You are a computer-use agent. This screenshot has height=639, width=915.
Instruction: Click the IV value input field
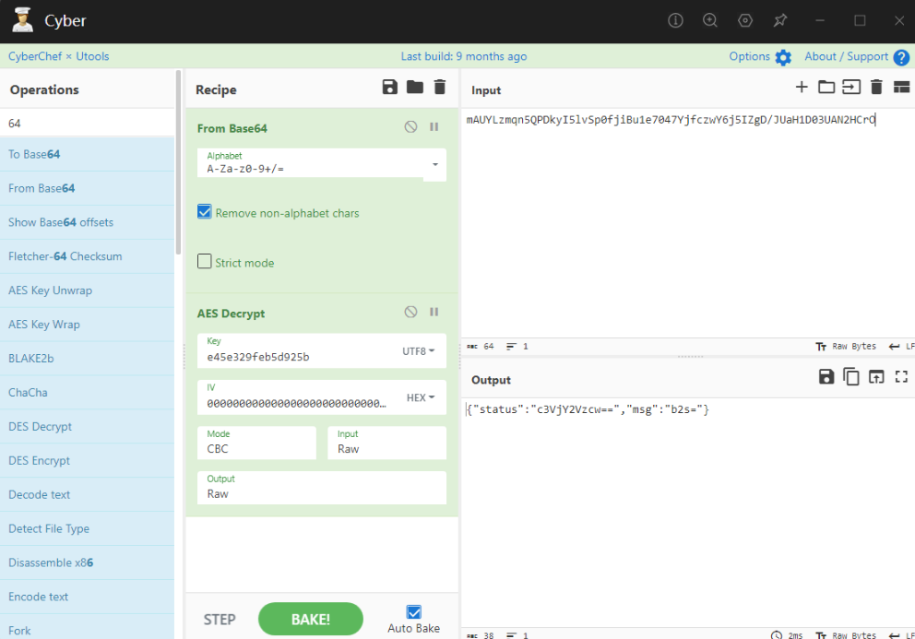296,403
